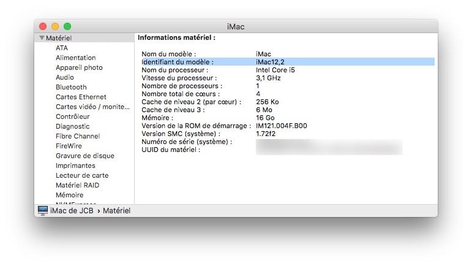
Task: Open the Audio section
Action: click(x=65, y=77)
